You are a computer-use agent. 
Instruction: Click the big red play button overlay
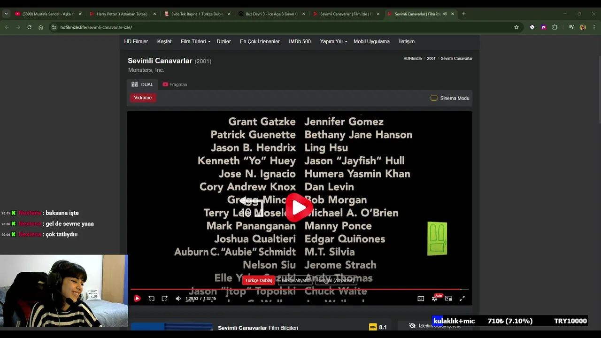pyautogui.click(x=300, y=207)
